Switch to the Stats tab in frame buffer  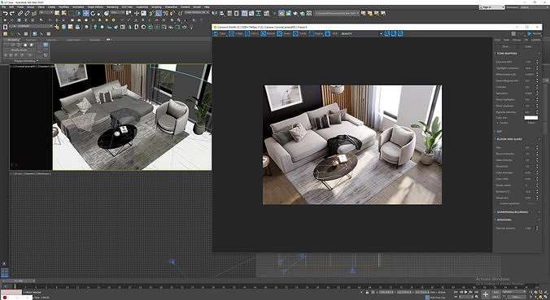click(507, 40)
